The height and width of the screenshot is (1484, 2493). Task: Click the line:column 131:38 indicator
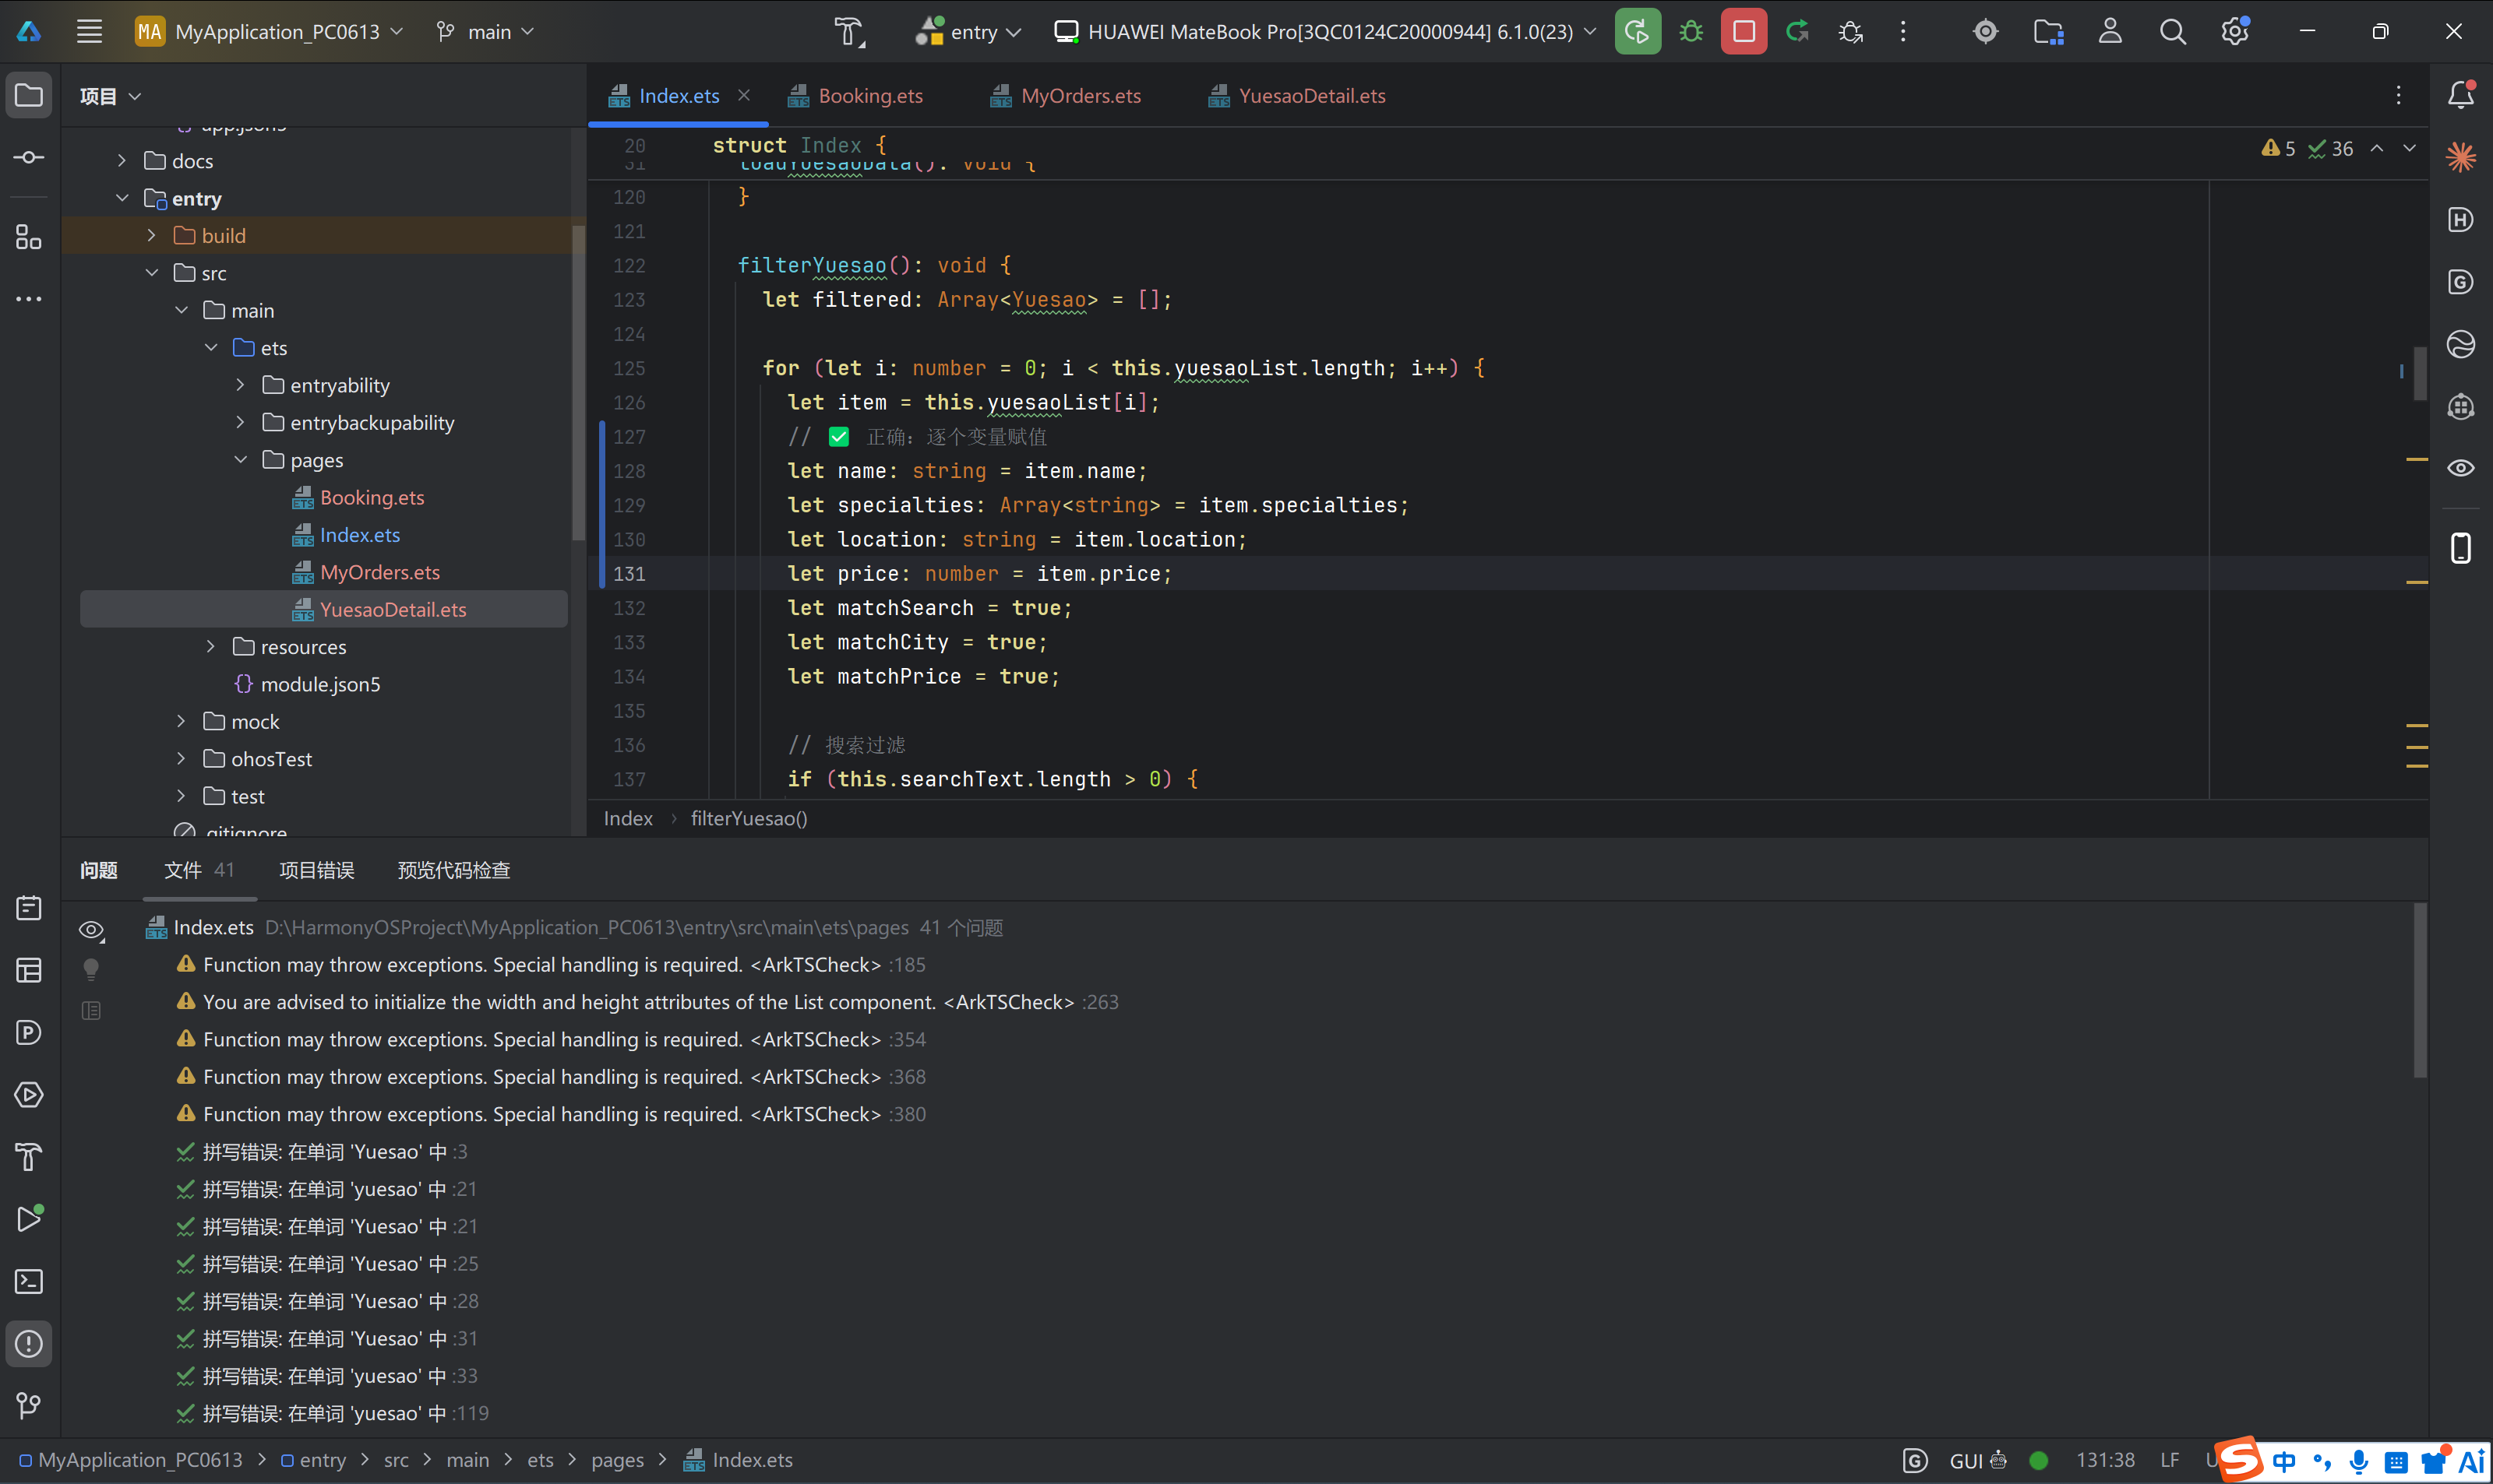coord(2105,1460)
